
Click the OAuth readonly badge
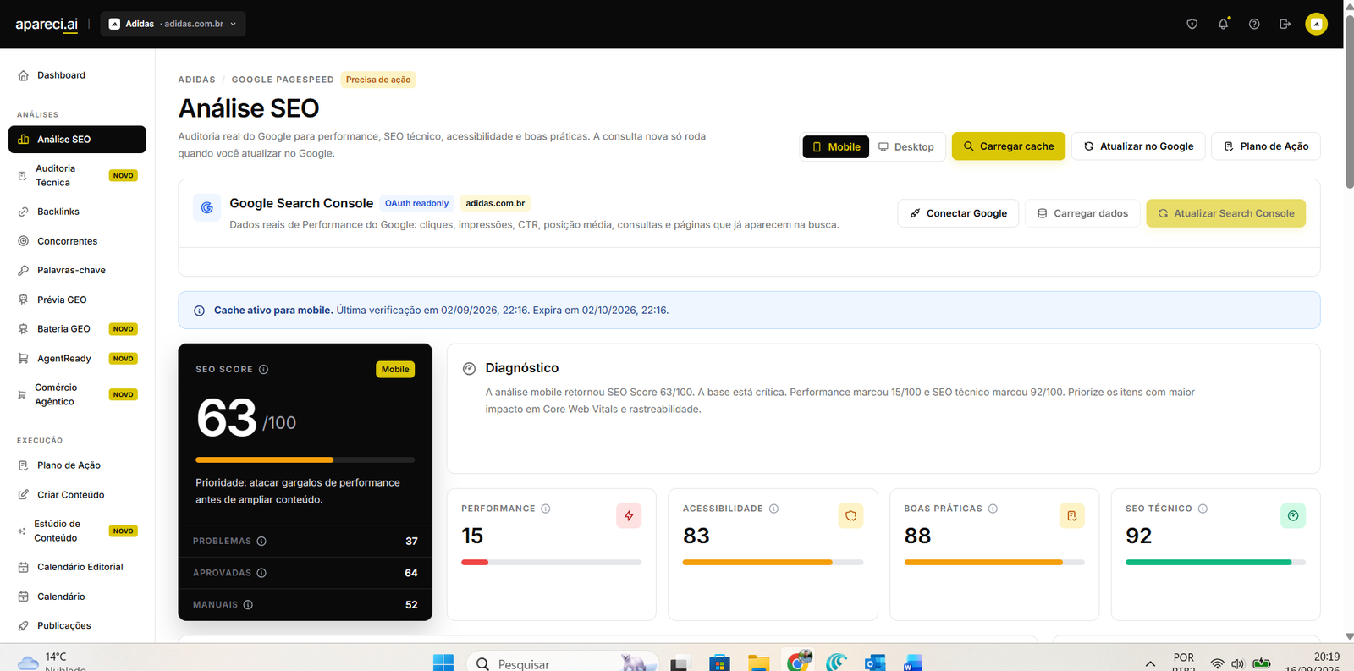point(416,203)
